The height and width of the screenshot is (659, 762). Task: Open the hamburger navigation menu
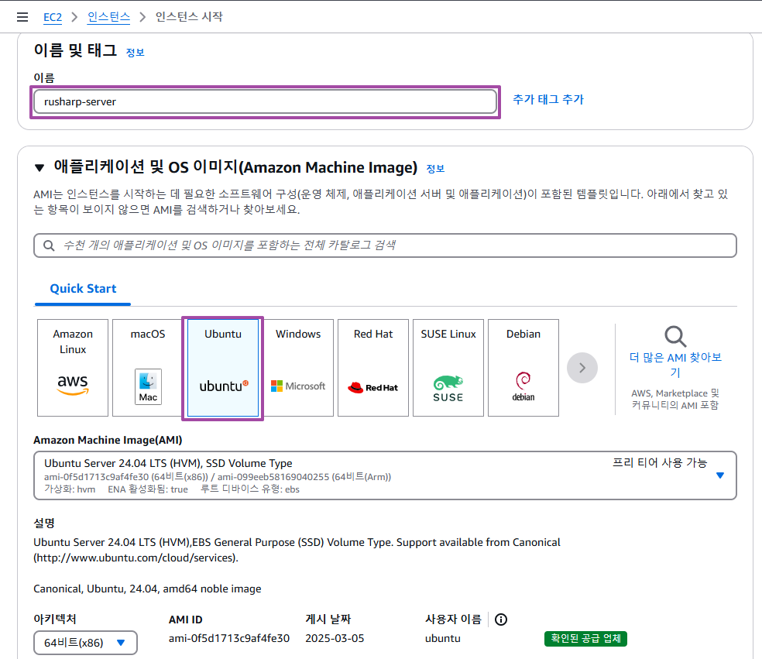tap(22, 17)
